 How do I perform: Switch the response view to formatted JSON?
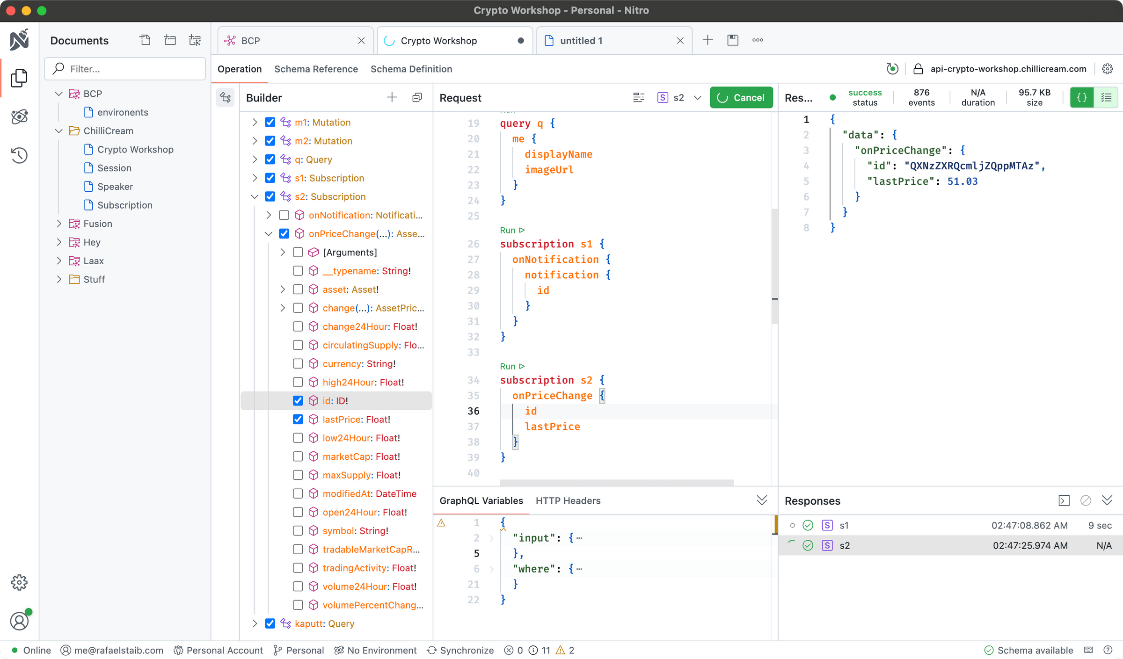1081,97
